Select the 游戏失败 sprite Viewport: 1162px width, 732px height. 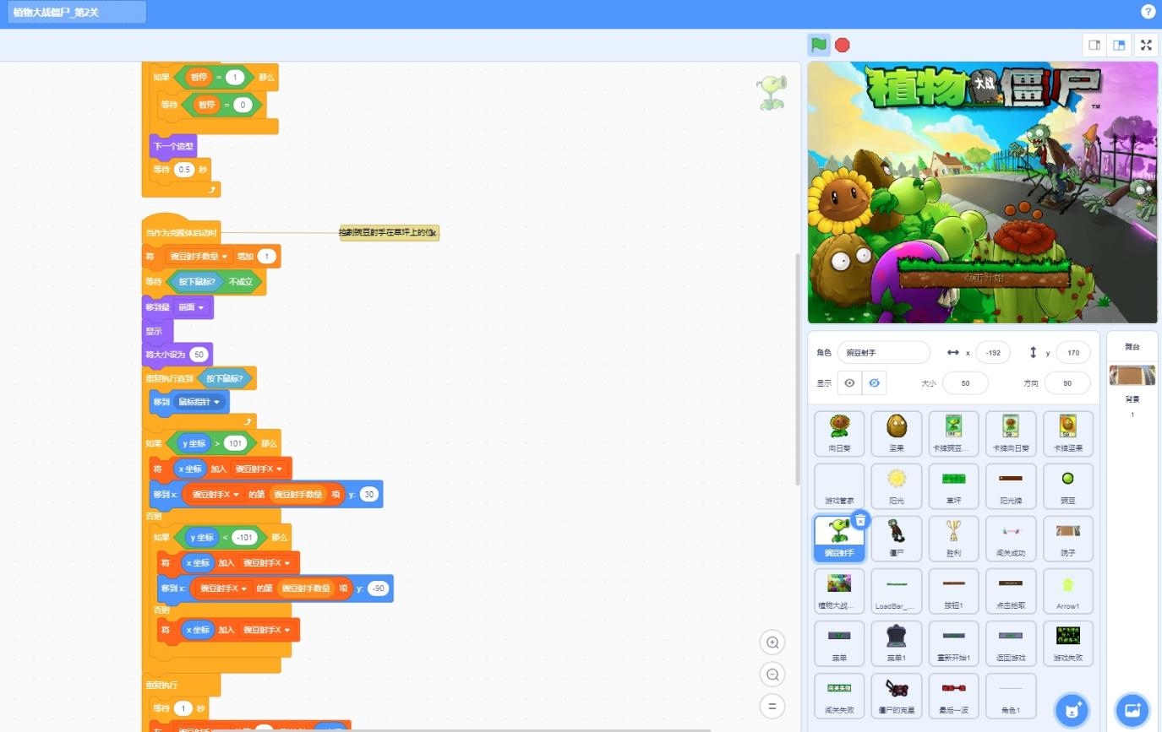pos(1068,643)
